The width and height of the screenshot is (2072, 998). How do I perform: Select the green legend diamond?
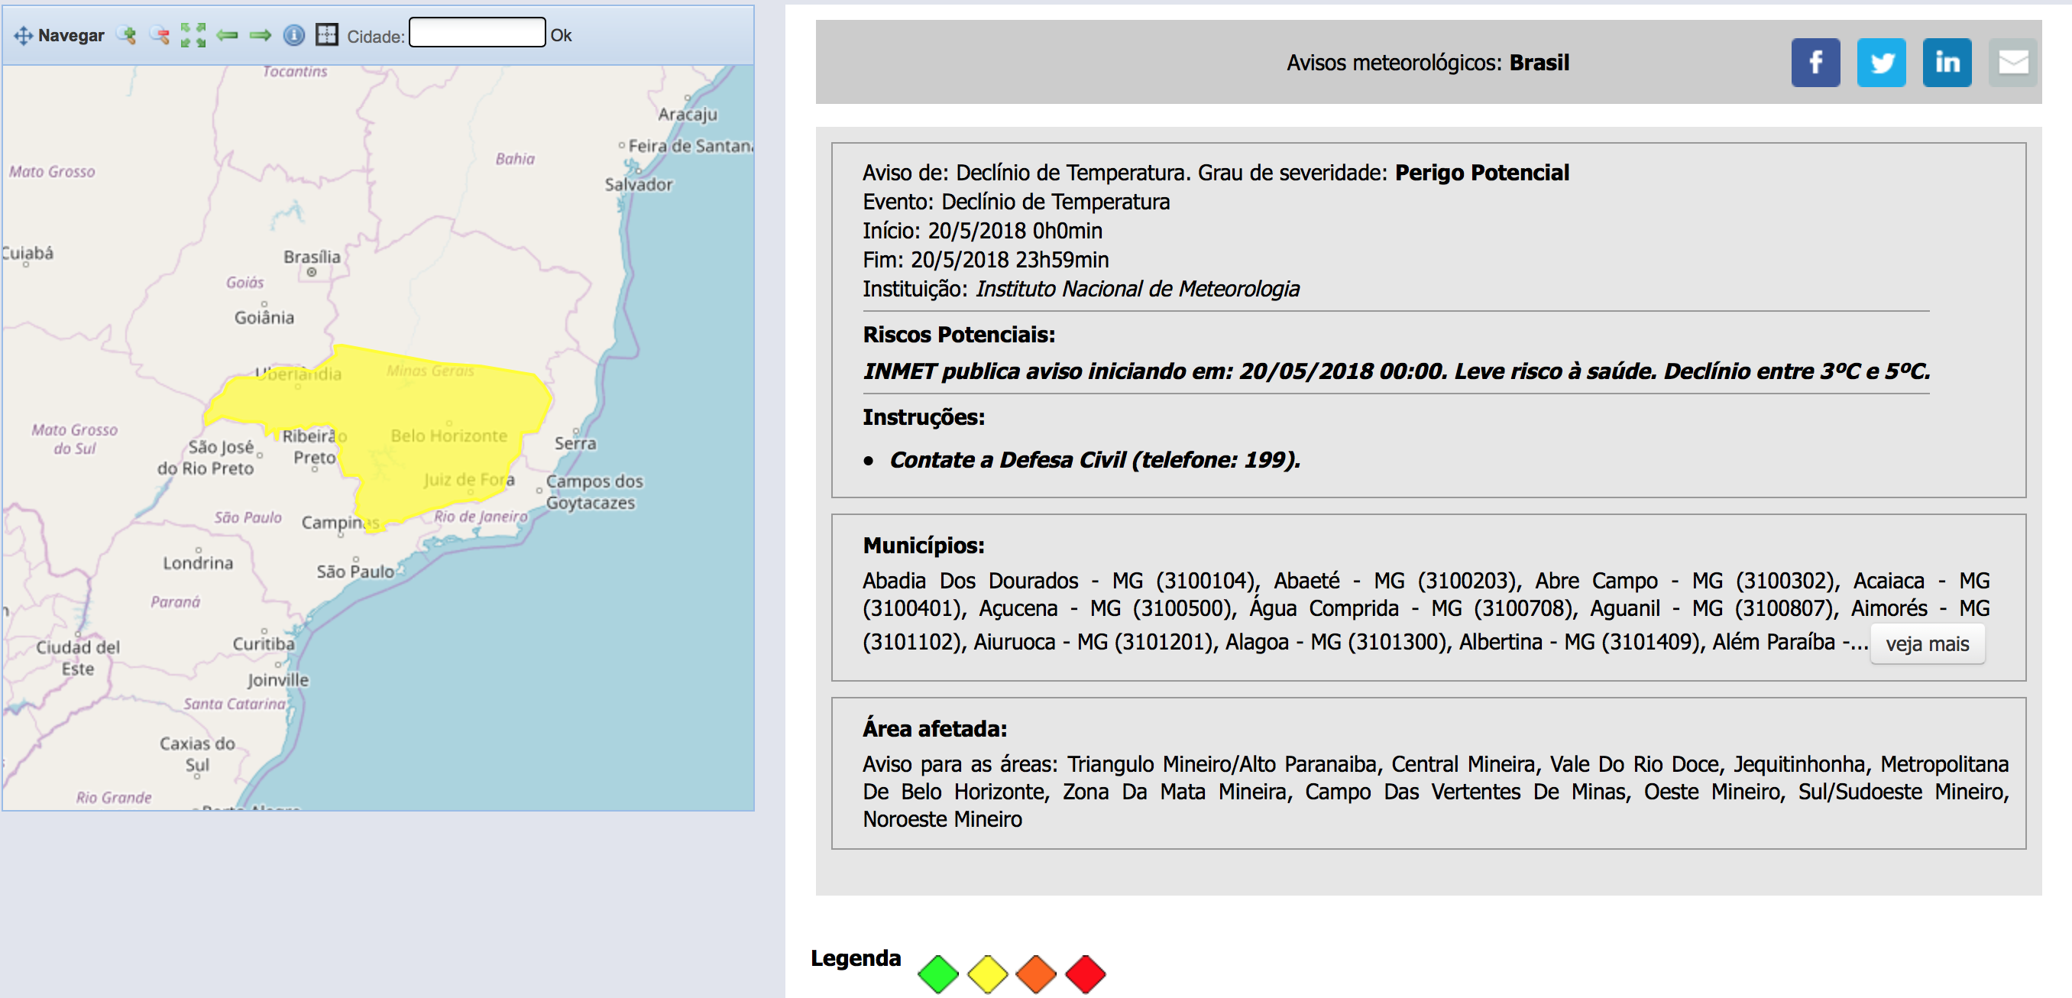tap(938, 974)
